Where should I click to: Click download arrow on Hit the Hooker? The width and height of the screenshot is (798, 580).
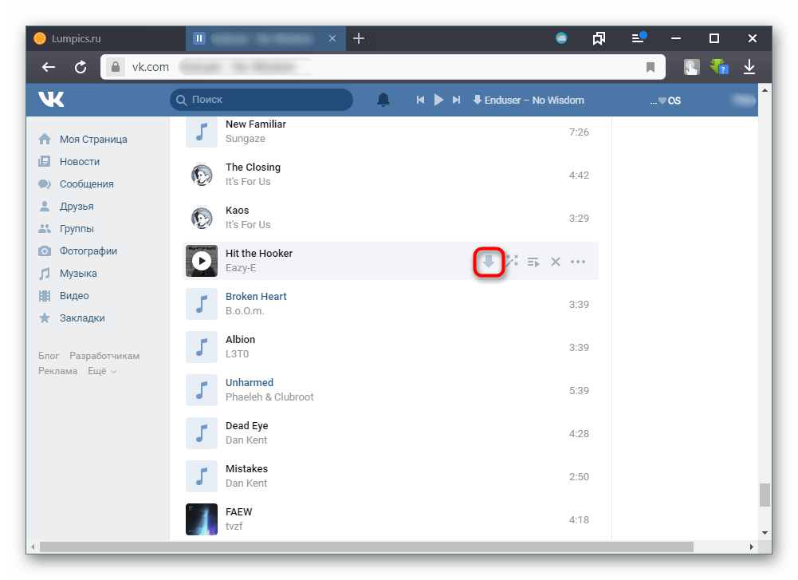coord(489,262)
